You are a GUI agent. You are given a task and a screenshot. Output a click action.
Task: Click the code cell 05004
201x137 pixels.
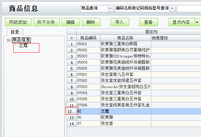[x=88, y=62]
